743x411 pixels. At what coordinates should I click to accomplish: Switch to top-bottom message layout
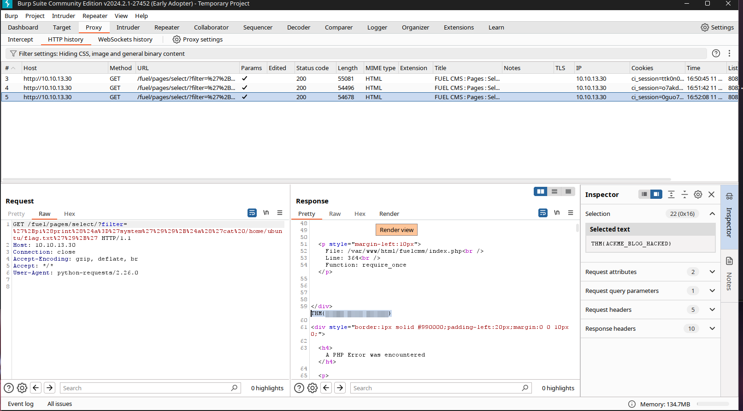(554, 191)
